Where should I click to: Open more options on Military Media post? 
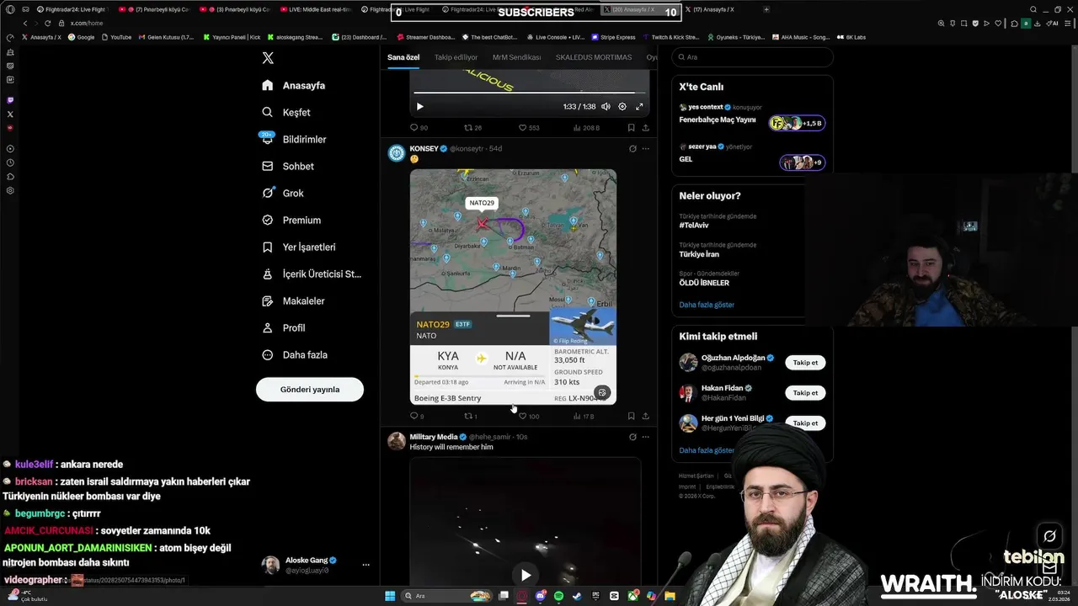pyautogui.click(x=646, y=437)
